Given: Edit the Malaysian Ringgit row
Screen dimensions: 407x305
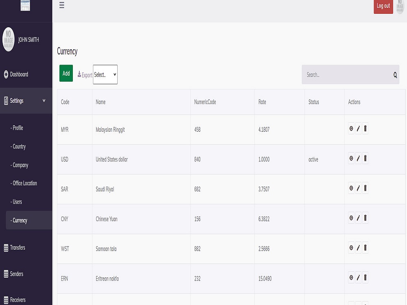Looking at the screenshot, I should coord(358,129).
